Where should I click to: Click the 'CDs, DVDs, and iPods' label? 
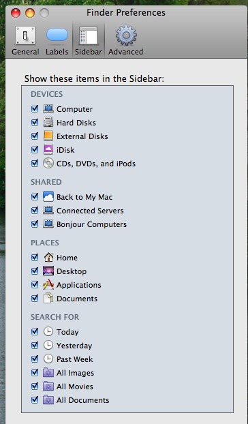(96, 164)
